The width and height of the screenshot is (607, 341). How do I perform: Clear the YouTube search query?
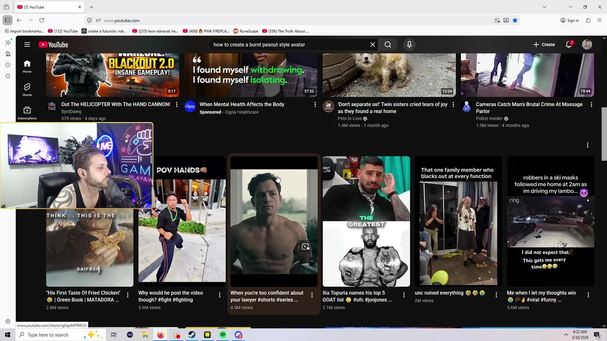[373, 45]
